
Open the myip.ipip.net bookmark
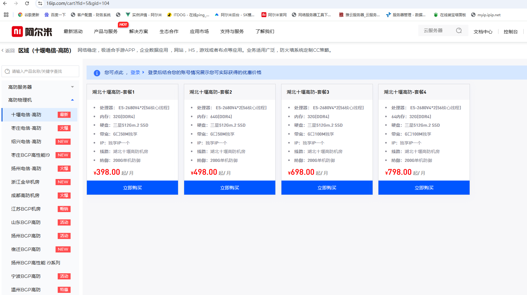(486, 15)
